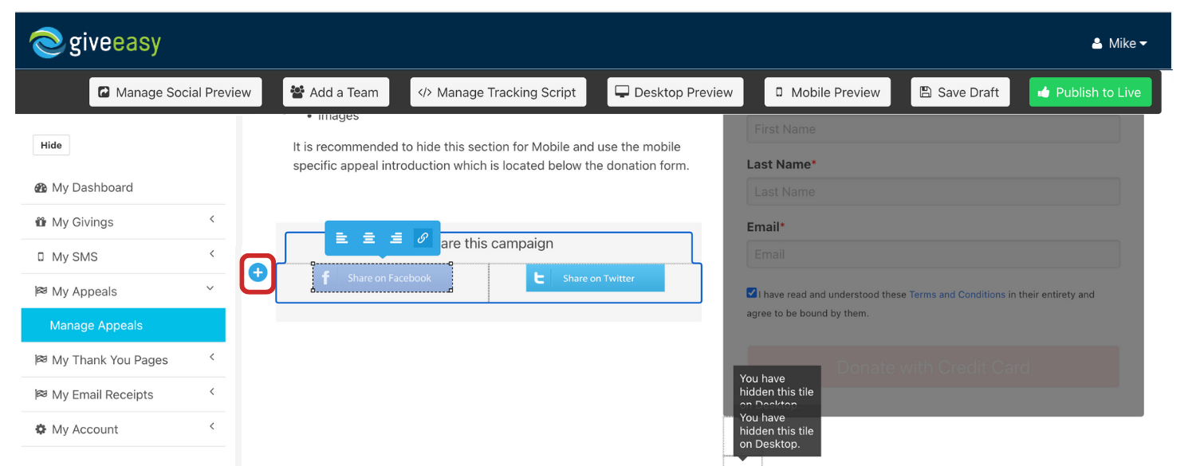1196x466 pixels.
Task: Select the center align icon in the floating toolbar
Action: tap(368, 238)
